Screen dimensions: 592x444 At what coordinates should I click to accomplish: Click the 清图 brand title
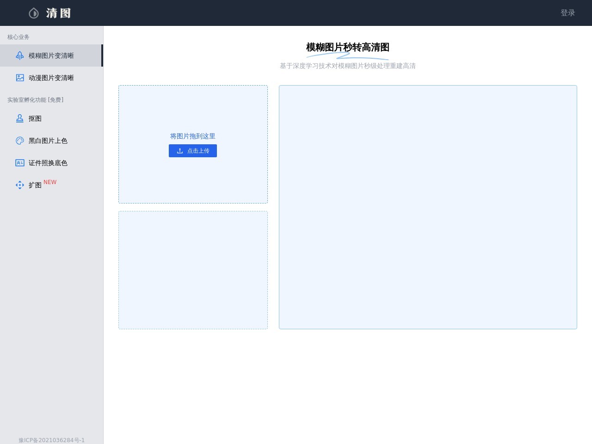[x=58, y=13]
